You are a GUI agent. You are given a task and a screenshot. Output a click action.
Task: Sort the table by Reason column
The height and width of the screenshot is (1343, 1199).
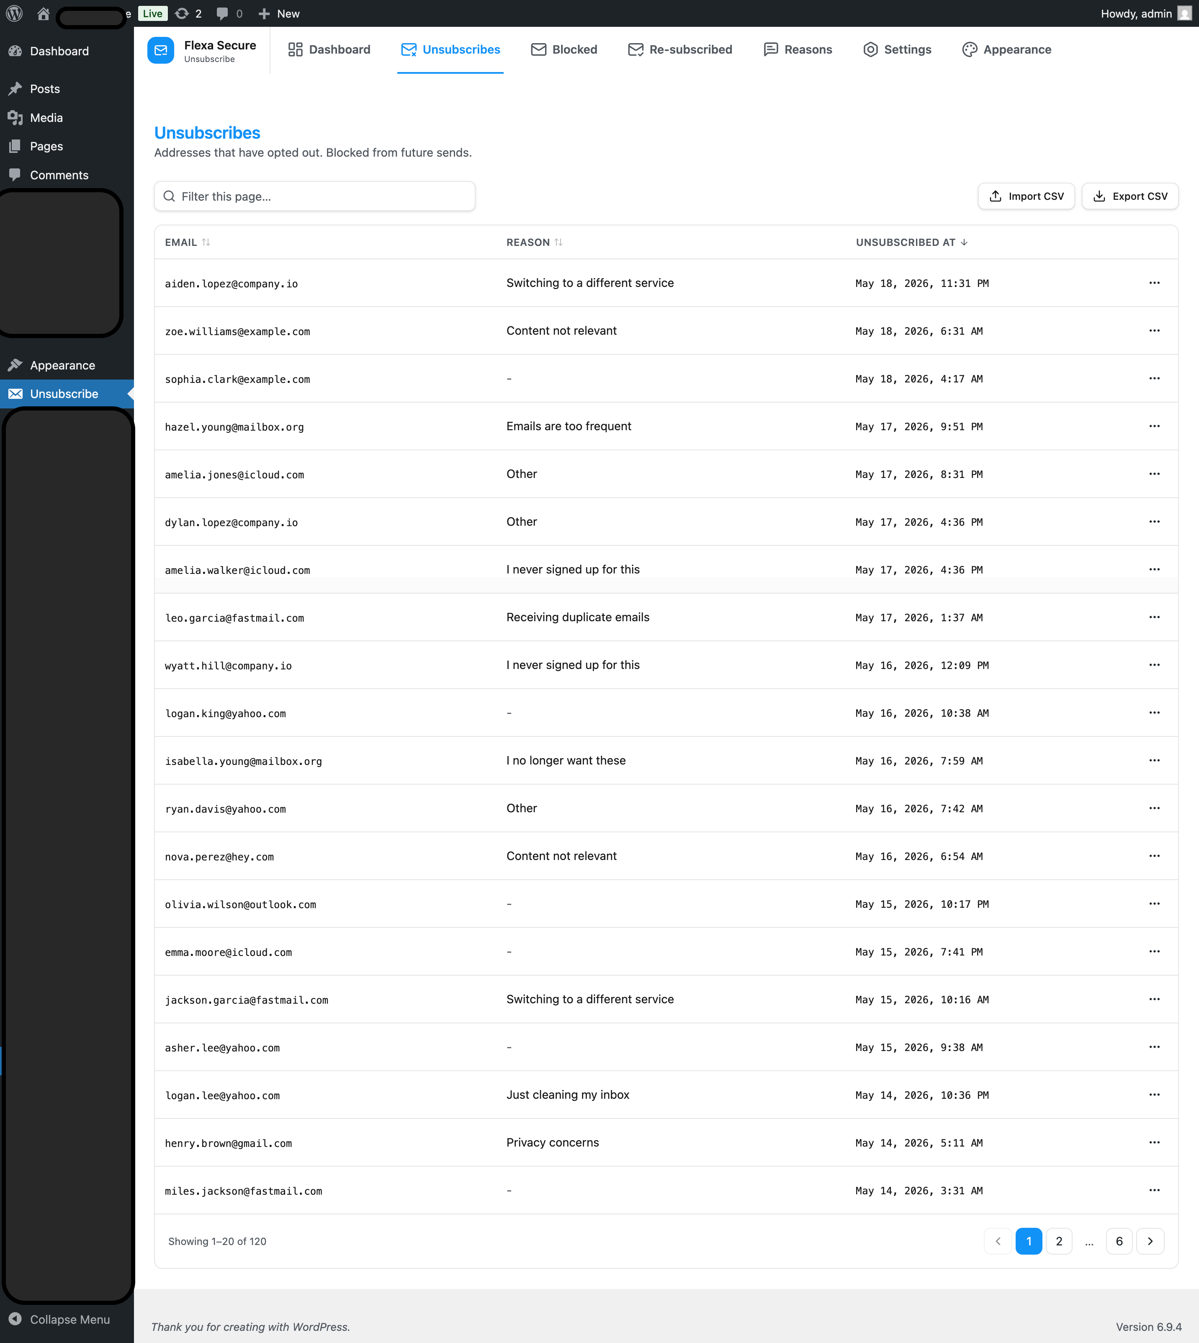pyautogui.click(x=534, y=243)
